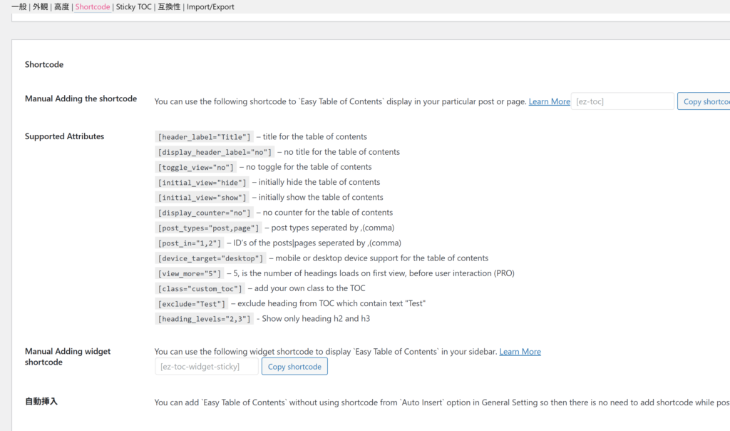Screen dimensions: 730x431
Task: Select the Shortcode tab
Action: [93, 7]
